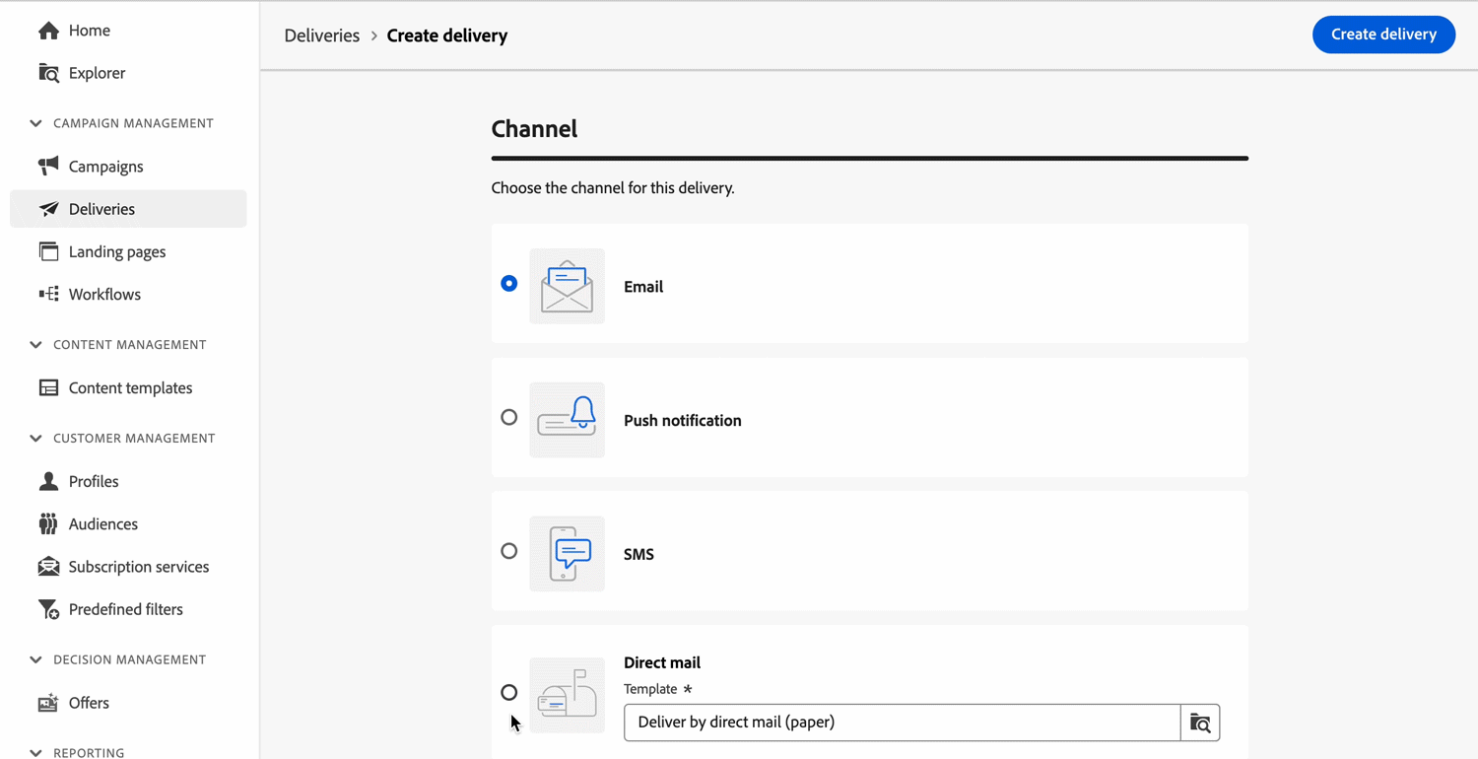Go back via the Deliveries breadcrumb link
This screenshot has height=759, width=1478.
(x=321, y=34)
